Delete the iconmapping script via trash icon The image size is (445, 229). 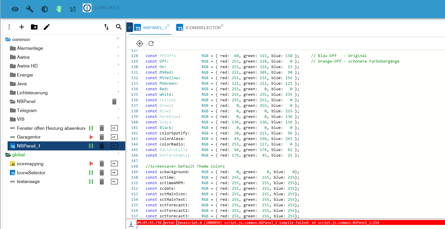(x=102, y=164)
